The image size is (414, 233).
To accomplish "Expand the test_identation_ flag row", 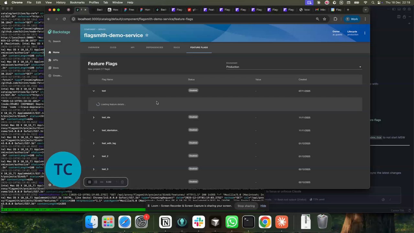I will (x=94, y=130).
